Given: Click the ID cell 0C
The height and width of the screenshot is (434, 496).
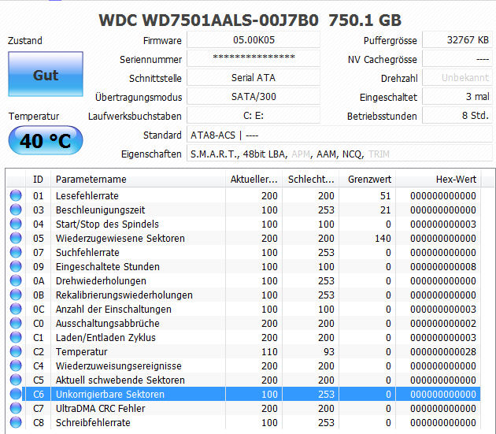Looking at the screenshot, I should point(39,310).
